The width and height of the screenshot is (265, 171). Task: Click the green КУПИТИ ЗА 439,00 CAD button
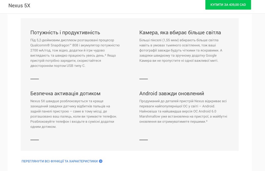point(228,5)
